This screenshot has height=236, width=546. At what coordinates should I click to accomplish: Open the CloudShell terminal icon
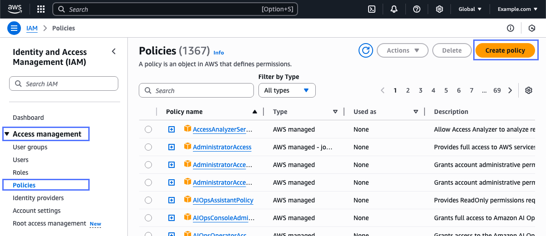click(x=372, y=9)
